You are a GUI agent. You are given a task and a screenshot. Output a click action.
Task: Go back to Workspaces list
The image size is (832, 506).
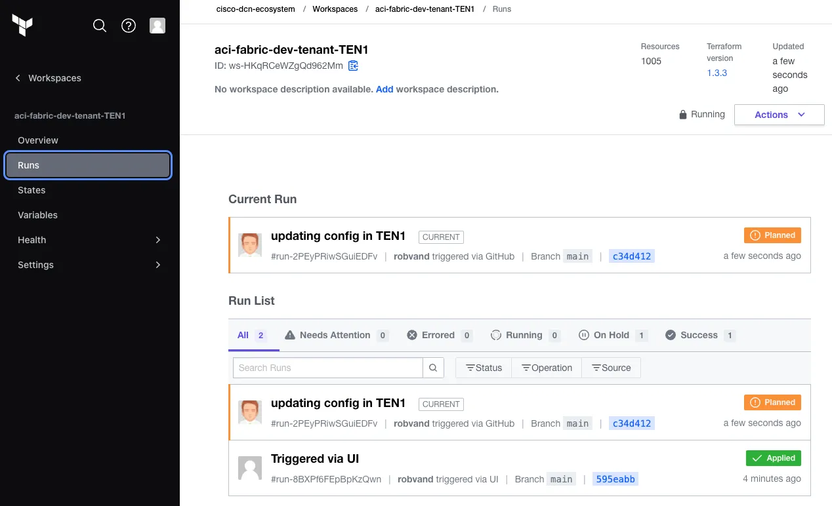click(48, 78)
